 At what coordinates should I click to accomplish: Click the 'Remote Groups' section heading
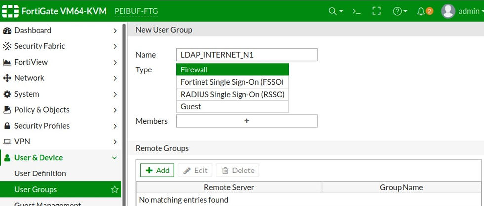click(162, 148)
